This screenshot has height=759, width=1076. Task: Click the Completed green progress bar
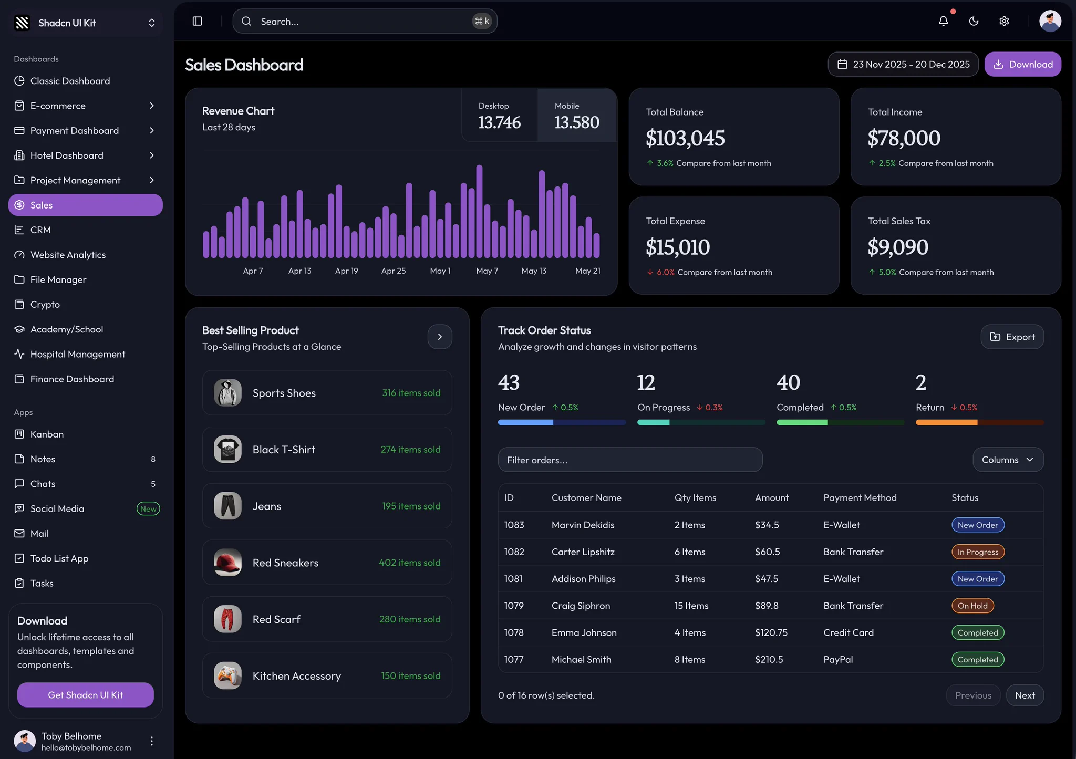pos(840,422)
